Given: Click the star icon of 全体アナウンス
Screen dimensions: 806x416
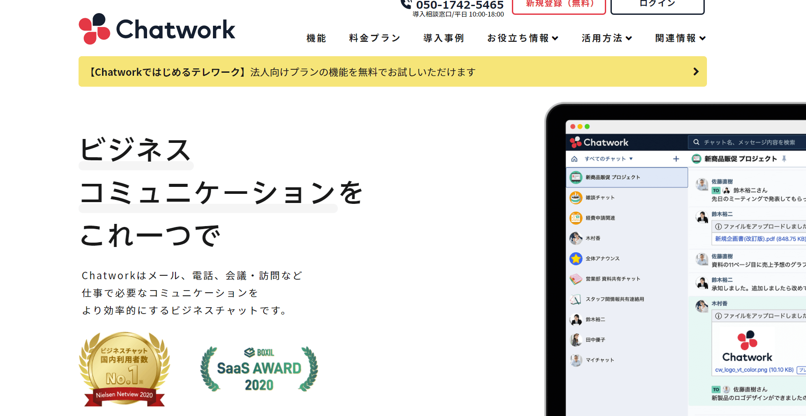Looking at the screenshot, I should point(576,258).
